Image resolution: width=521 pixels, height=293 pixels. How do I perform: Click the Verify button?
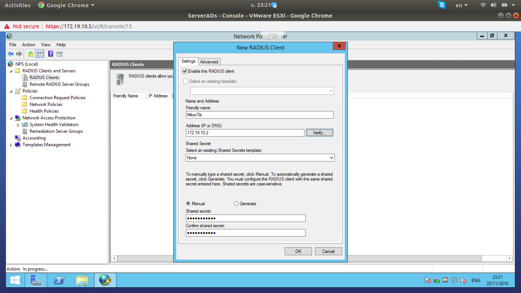(320, 133)
